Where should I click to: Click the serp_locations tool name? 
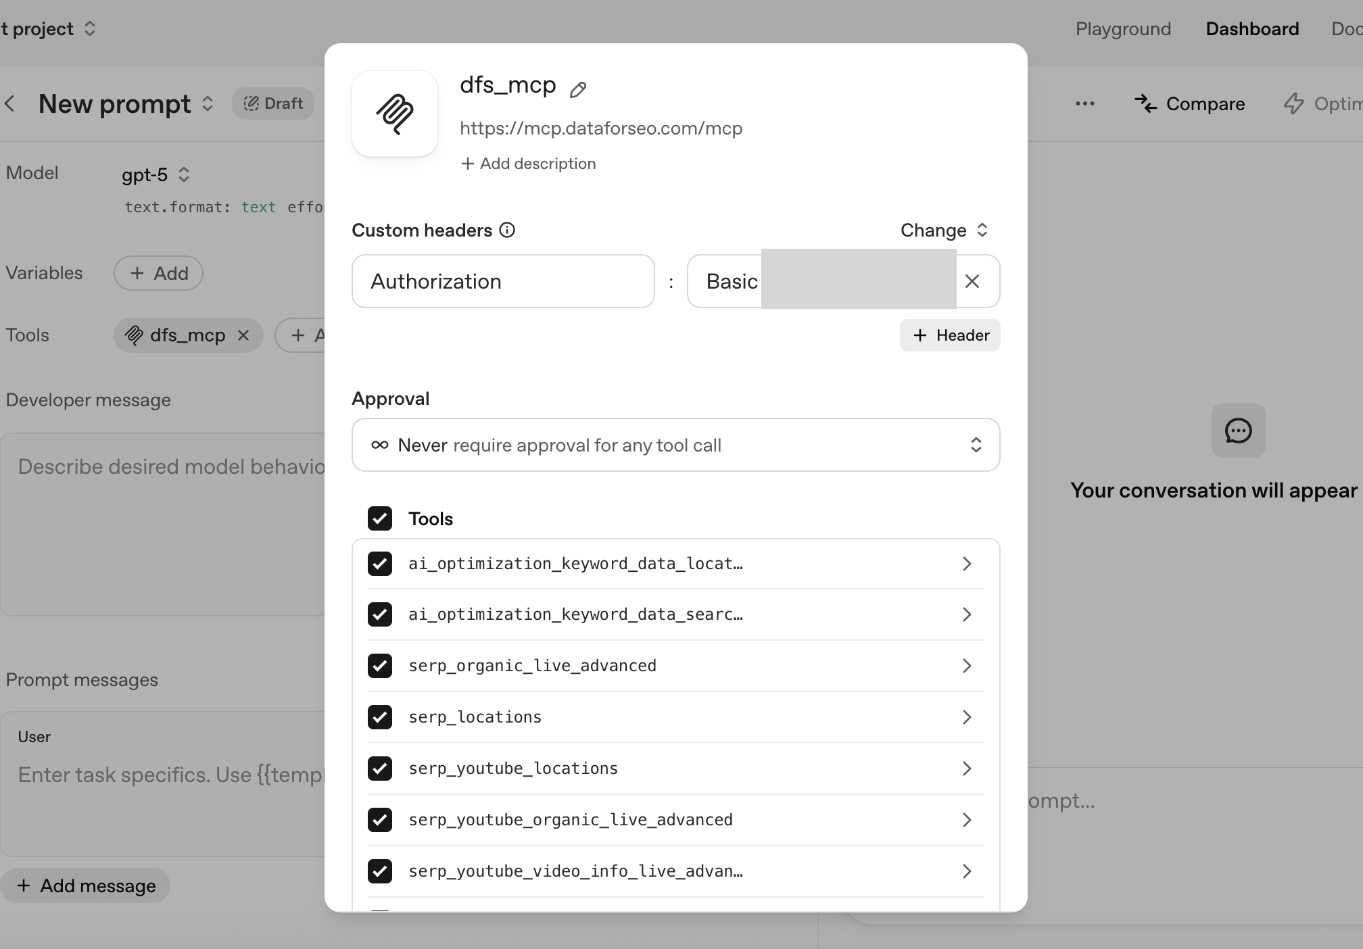point(475,717)
